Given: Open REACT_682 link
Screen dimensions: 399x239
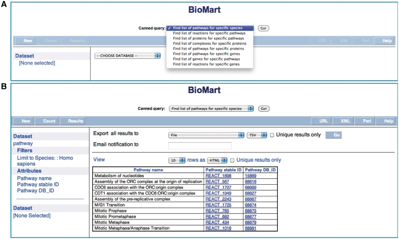Looking at the screenshot, I should [217, 217].
